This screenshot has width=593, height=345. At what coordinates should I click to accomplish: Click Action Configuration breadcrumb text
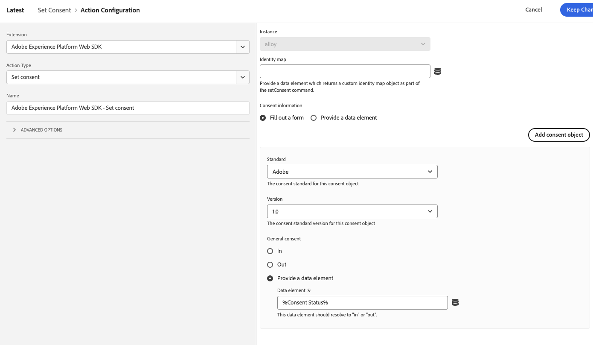[110, 10]
